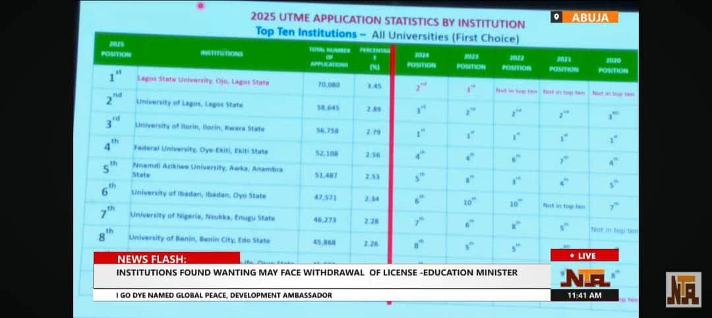Click the TOTAL NUMBER OF APPLICATIONS header
The height and width of the screenshot is (318, 712).
(328, 57)
